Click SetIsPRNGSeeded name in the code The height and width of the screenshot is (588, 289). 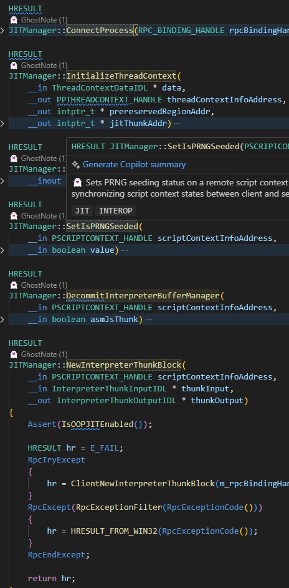[x=102, y=227]
